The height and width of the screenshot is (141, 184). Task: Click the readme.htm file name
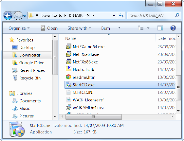[84, 77]
